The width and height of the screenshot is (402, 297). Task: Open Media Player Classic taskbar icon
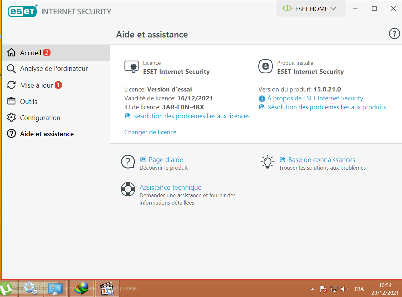107,288
